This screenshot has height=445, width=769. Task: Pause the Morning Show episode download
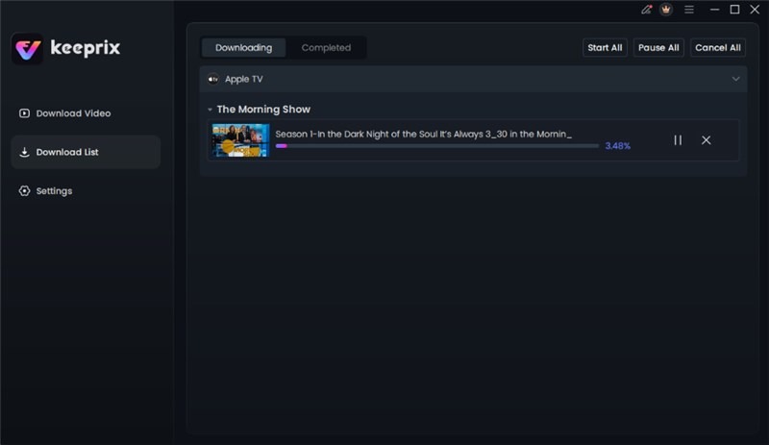click(678, 140)
